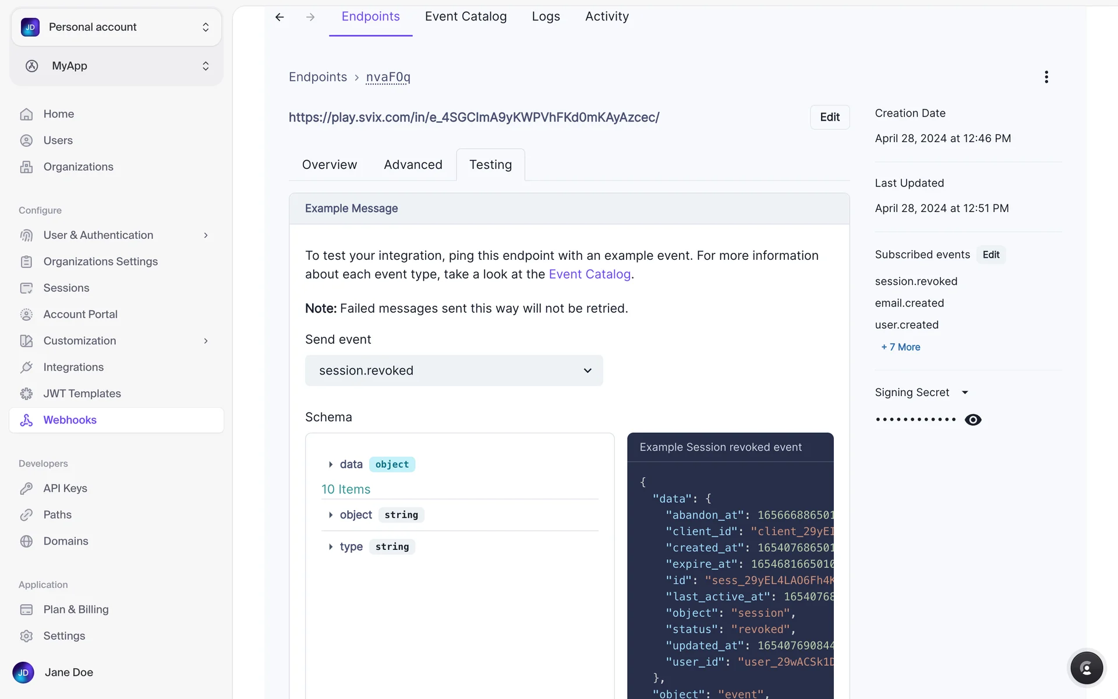Click the Domains globe icon
Screen dimensions: 1118x699
(26, 541)
